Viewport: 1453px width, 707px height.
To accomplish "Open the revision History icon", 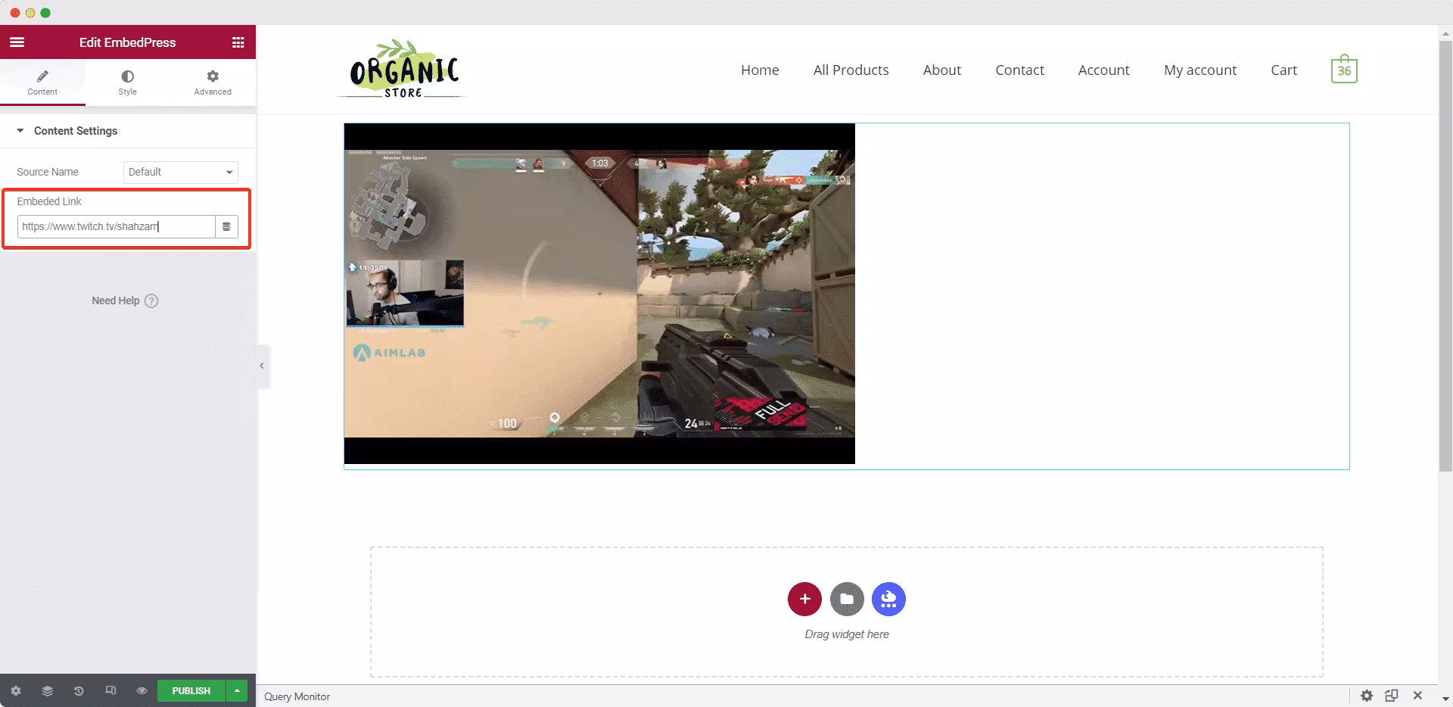I will click(x=79, y=690).
